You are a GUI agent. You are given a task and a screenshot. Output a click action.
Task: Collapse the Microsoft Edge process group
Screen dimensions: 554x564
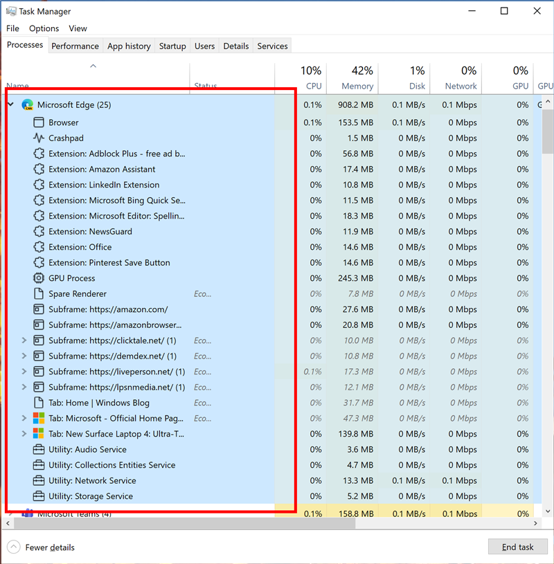point(10,105)
